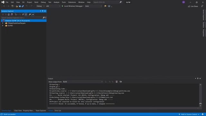This screenshot has width=206, height=116.
Task: Click the Find in Files toolbar icon
Action: [105, 6]
